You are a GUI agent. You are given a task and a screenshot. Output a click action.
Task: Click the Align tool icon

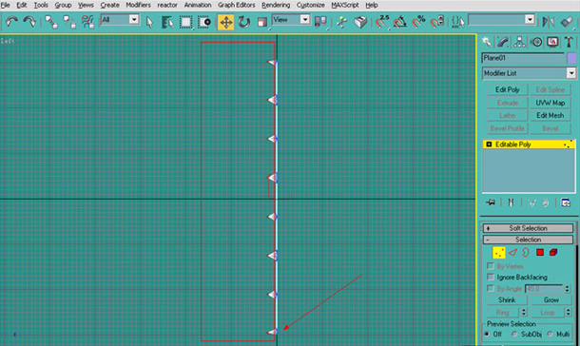pos(567,22)
